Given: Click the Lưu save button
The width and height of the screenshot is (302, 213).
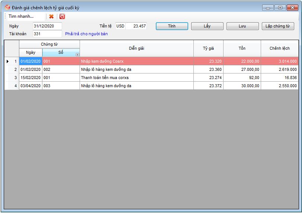Looking at the screenshot, I should point(242,26).
